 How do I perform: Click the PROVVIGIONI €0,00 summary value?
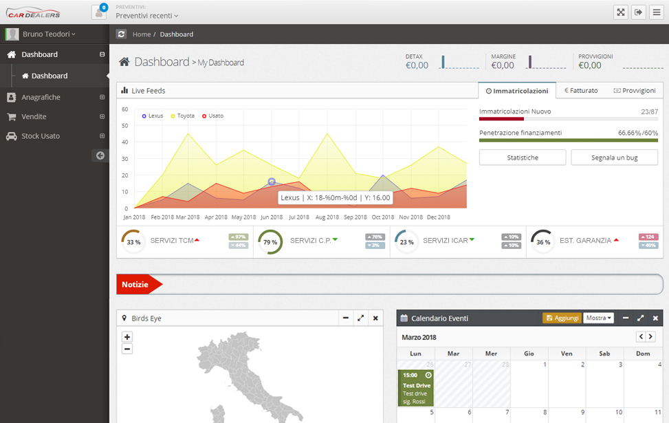point(590,65)
